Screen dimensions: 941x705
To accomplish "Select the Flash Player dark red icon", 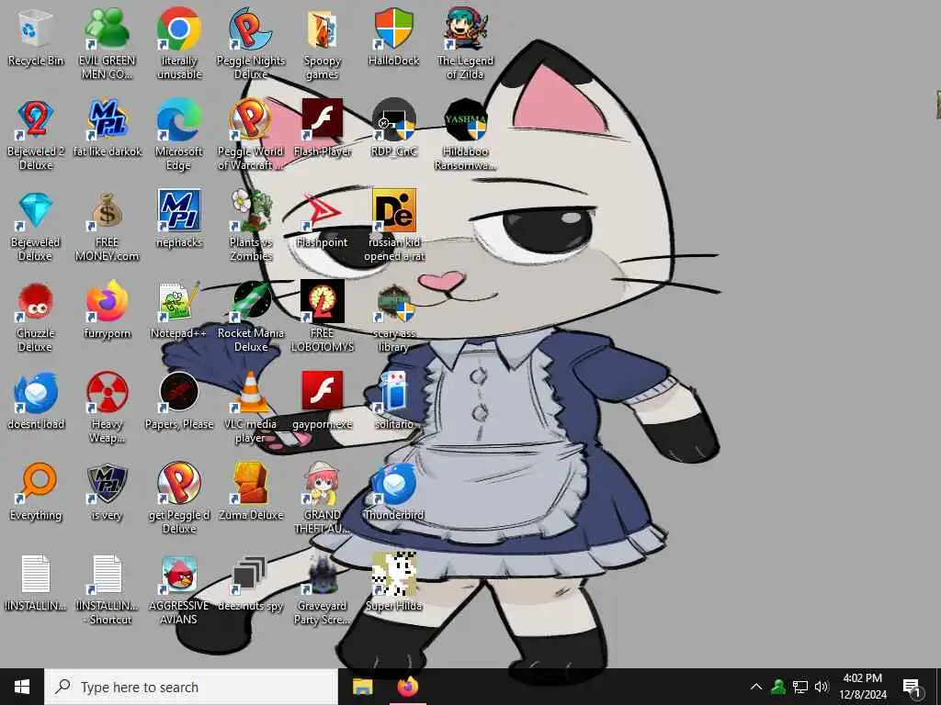I will point(323,118).
